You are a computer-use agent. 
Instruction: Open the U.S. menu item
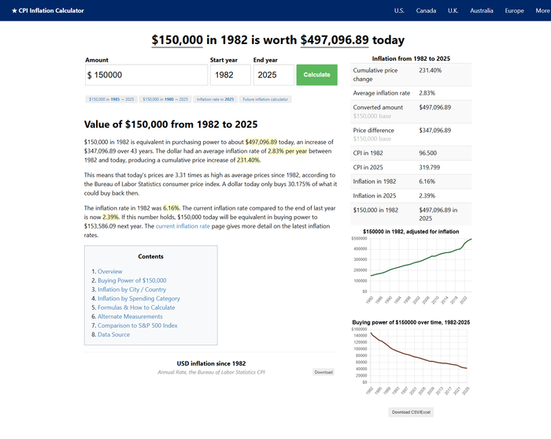[x=399, y=10]
